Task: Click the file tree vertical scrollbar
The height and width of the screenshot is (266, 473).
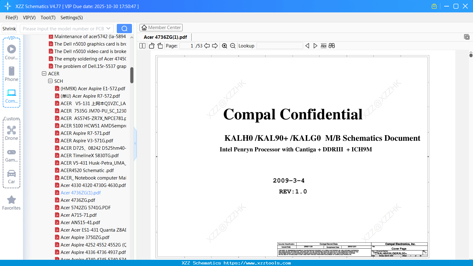Action: pos(132,75)
